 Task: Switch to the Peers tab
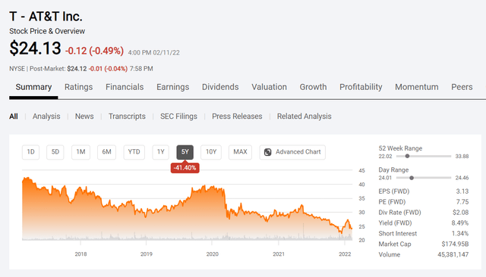[x=462, y=87]
